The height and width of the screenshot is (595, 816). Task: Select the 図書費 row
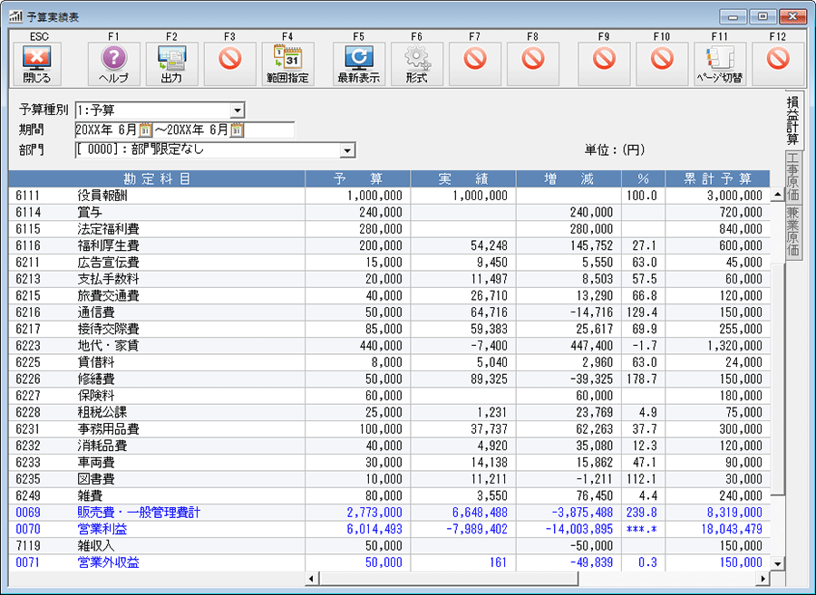coord(389,479)
